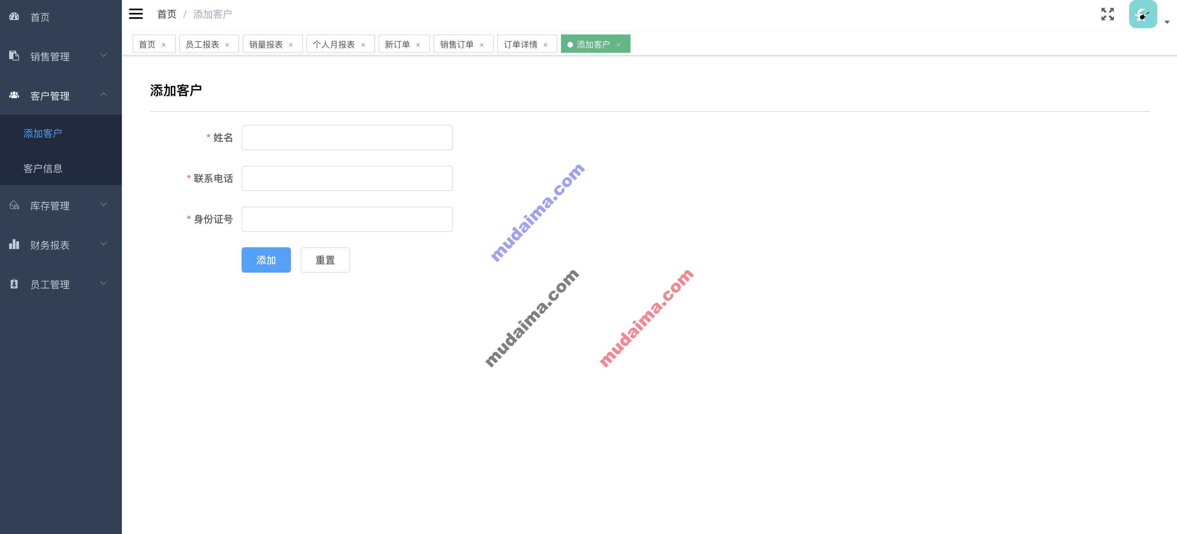1177x534 pixels.
Task: Expand the 员工管理 menu chevron
Action: click(103, 284)
